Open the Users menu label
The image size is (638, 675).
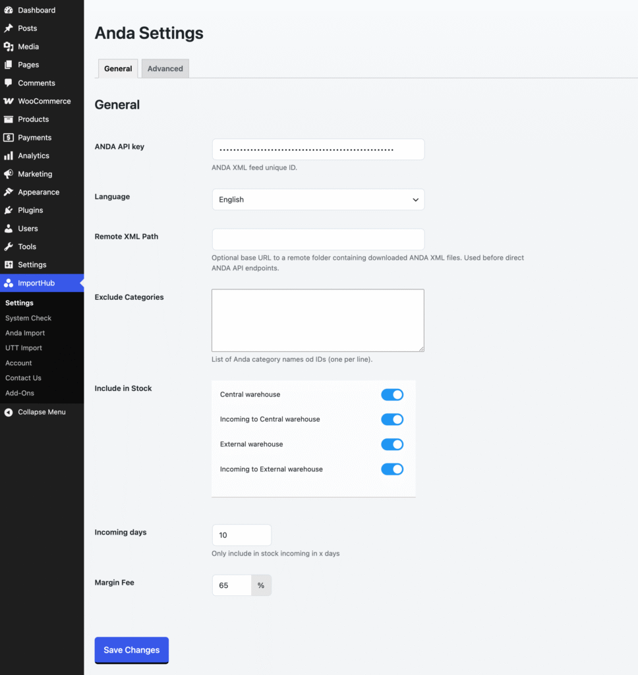(x=28, y=229)
